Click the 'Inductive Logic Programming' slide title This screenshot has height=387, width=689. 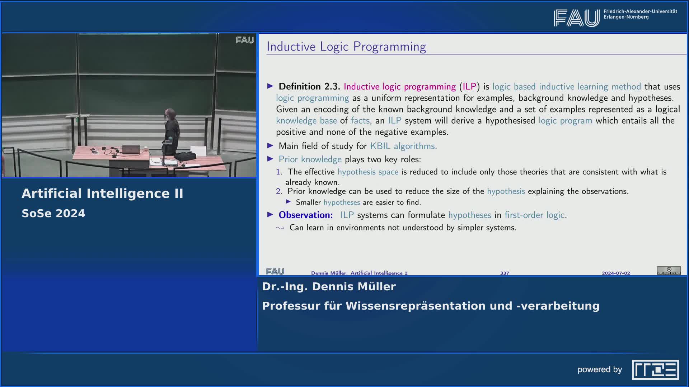point(346,47)
